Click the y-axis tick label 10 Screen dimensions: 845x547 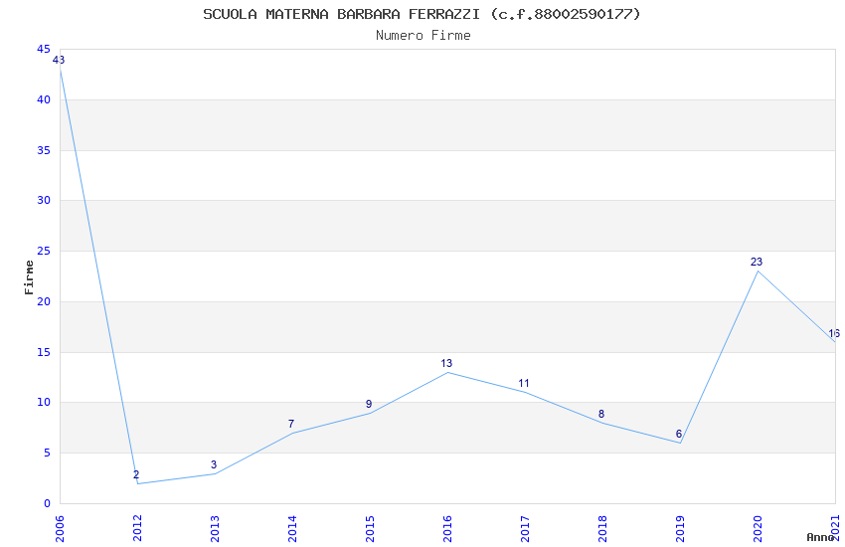pyautogui.click(x=44, y=403)
